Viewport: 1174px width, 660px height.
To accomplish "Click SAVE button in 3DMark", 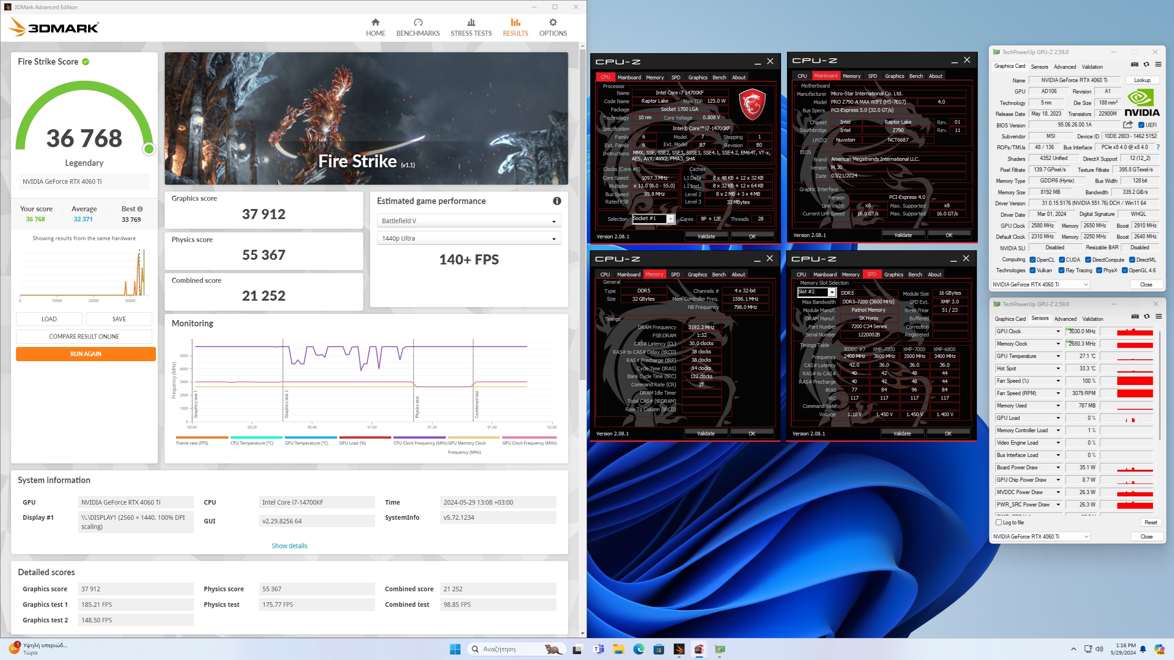I will point(119,319).
